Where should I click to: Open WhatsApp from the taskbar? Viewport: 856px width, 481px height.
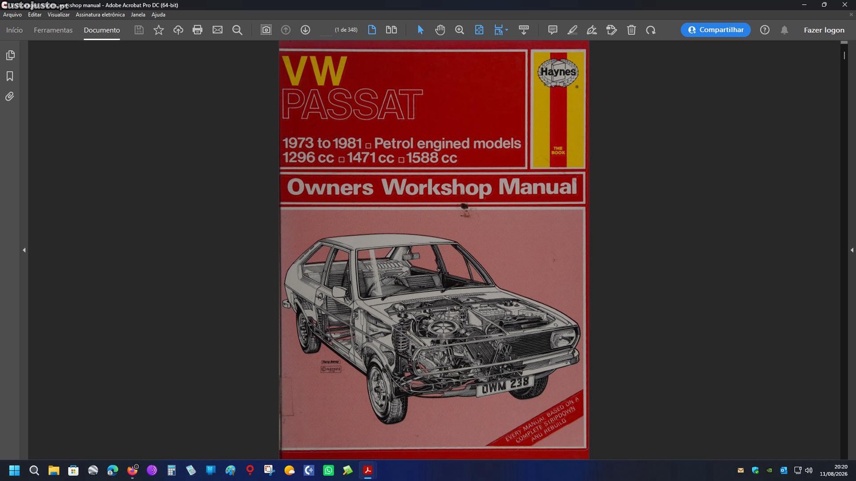(x=328, y=471)
